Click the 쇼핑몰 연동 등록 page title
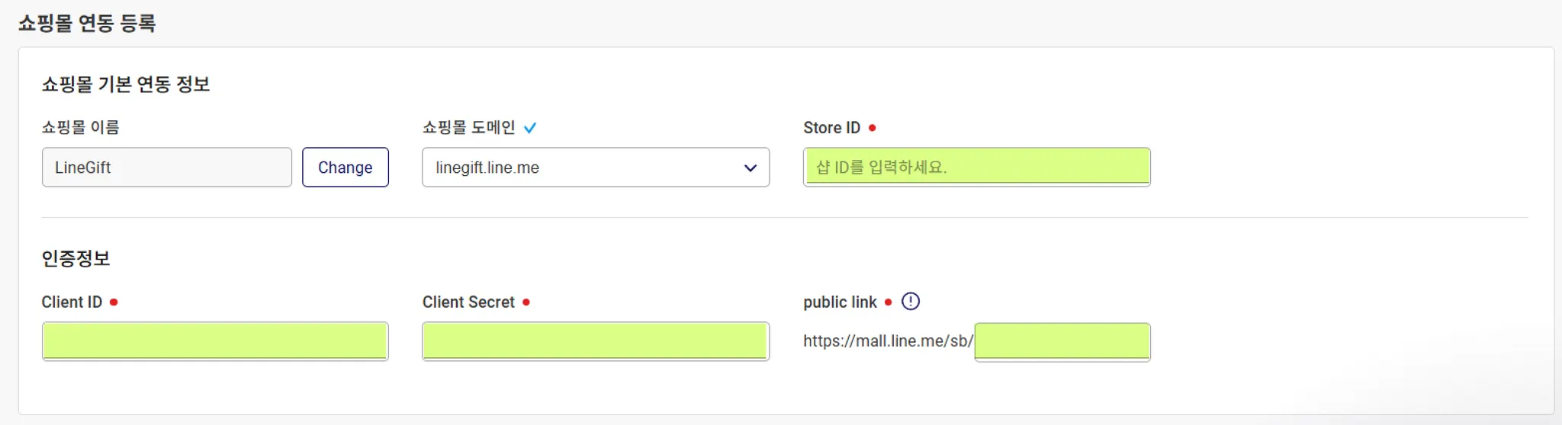Image resolution: width=1562 pixels, height=425 pixels. pos(87,24)
